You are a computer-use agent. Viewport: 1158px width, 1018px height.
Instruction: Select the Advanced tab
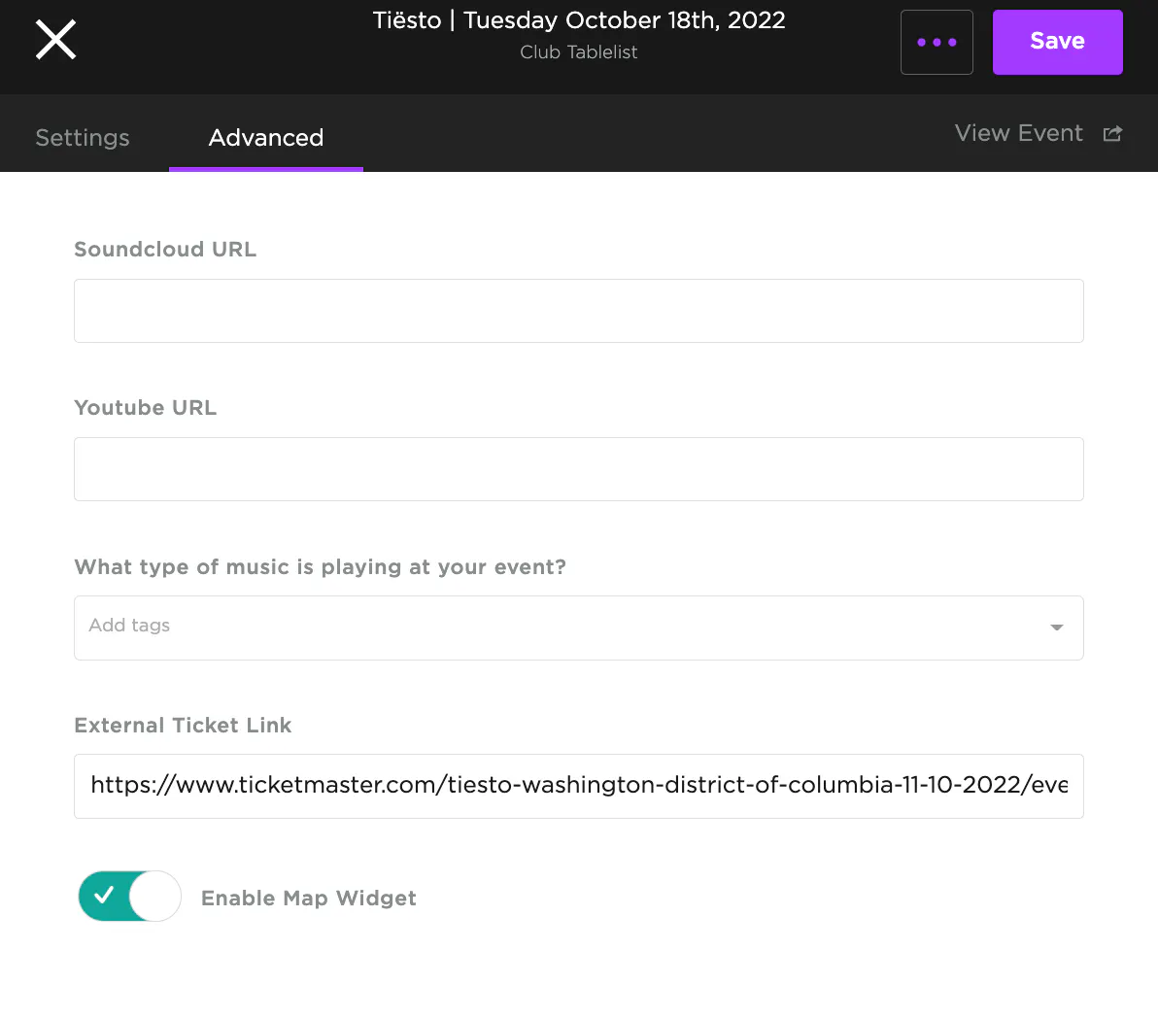coord(265,137)
